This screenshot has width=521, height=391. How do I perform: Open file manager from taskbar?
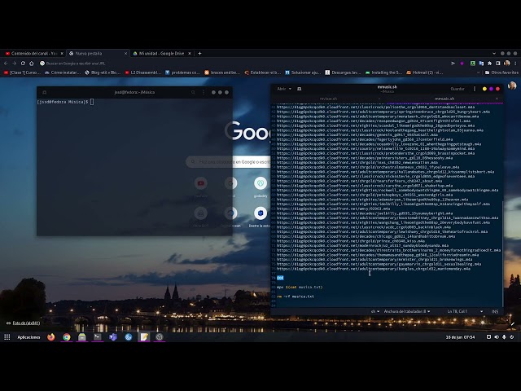81,337
